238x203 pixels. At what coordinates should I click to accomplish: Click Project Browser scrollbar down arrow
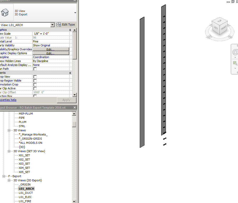tap(74, 201)
